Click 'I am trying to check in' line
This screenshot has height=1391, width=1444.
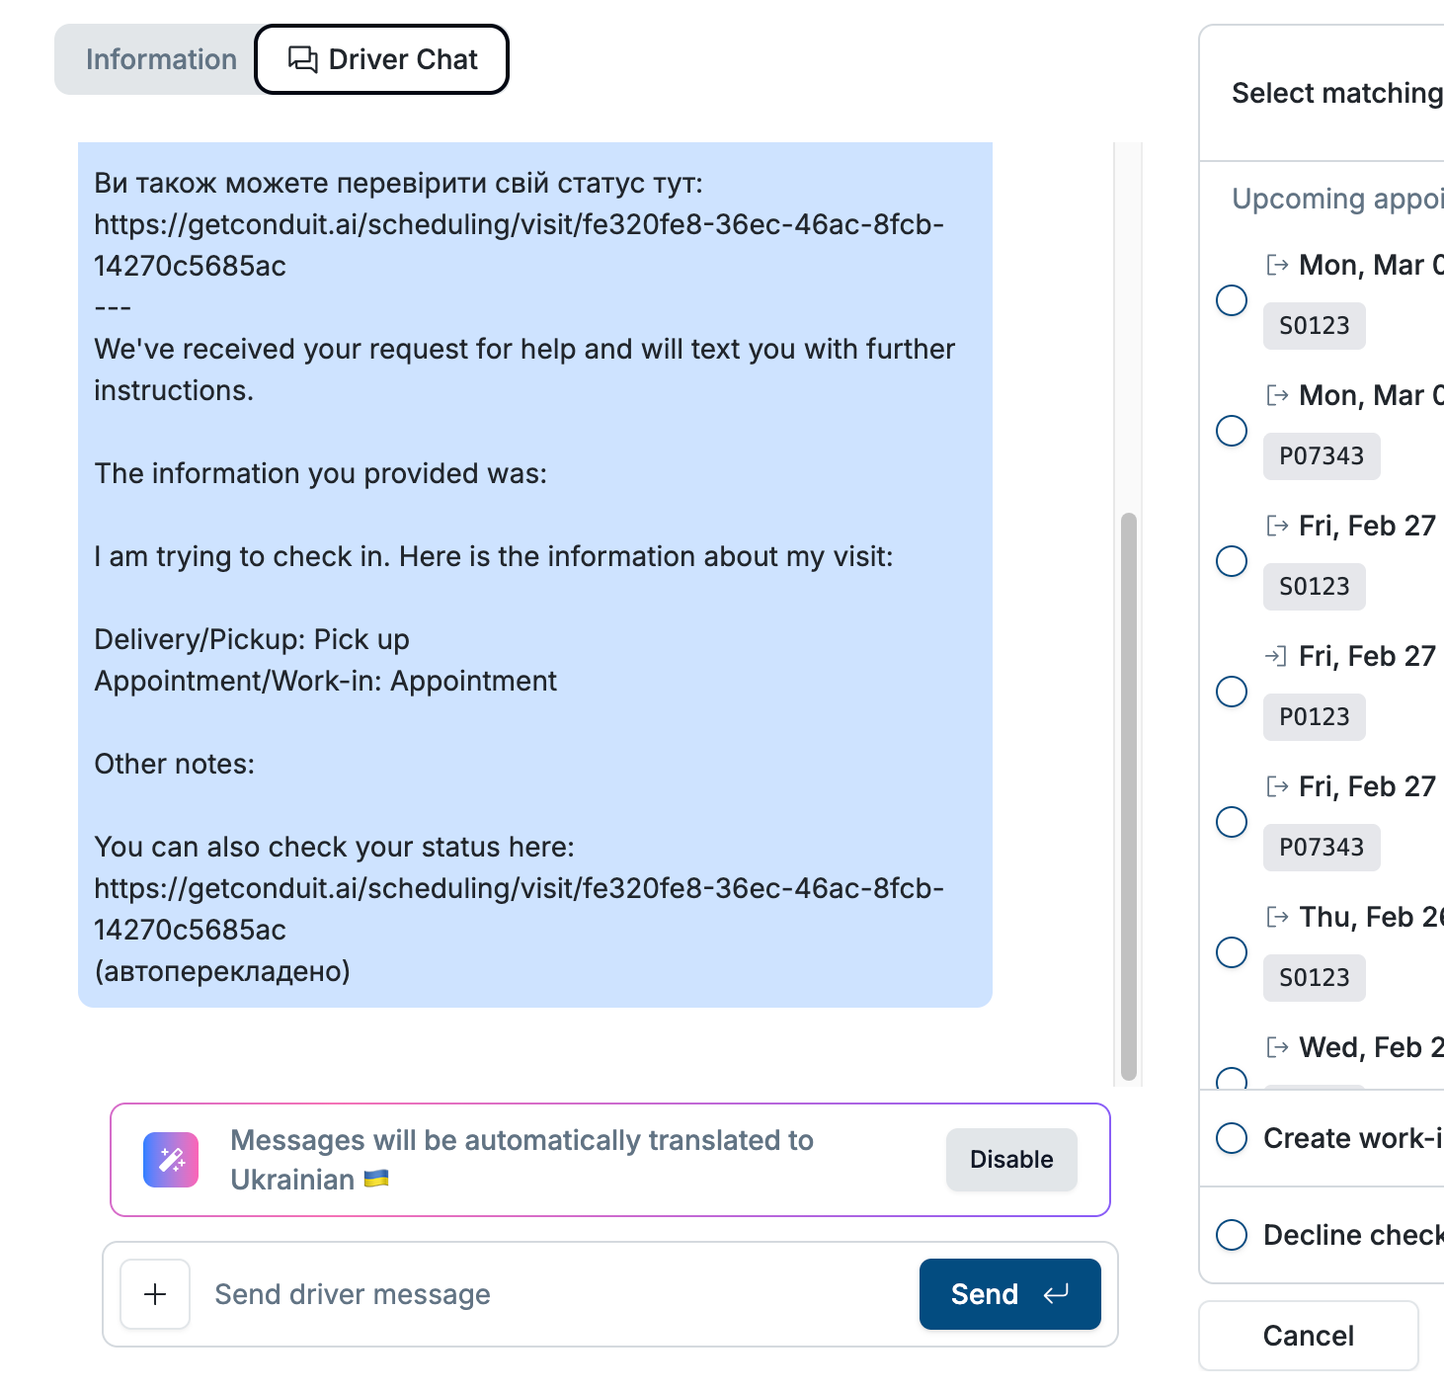[493, 556]
